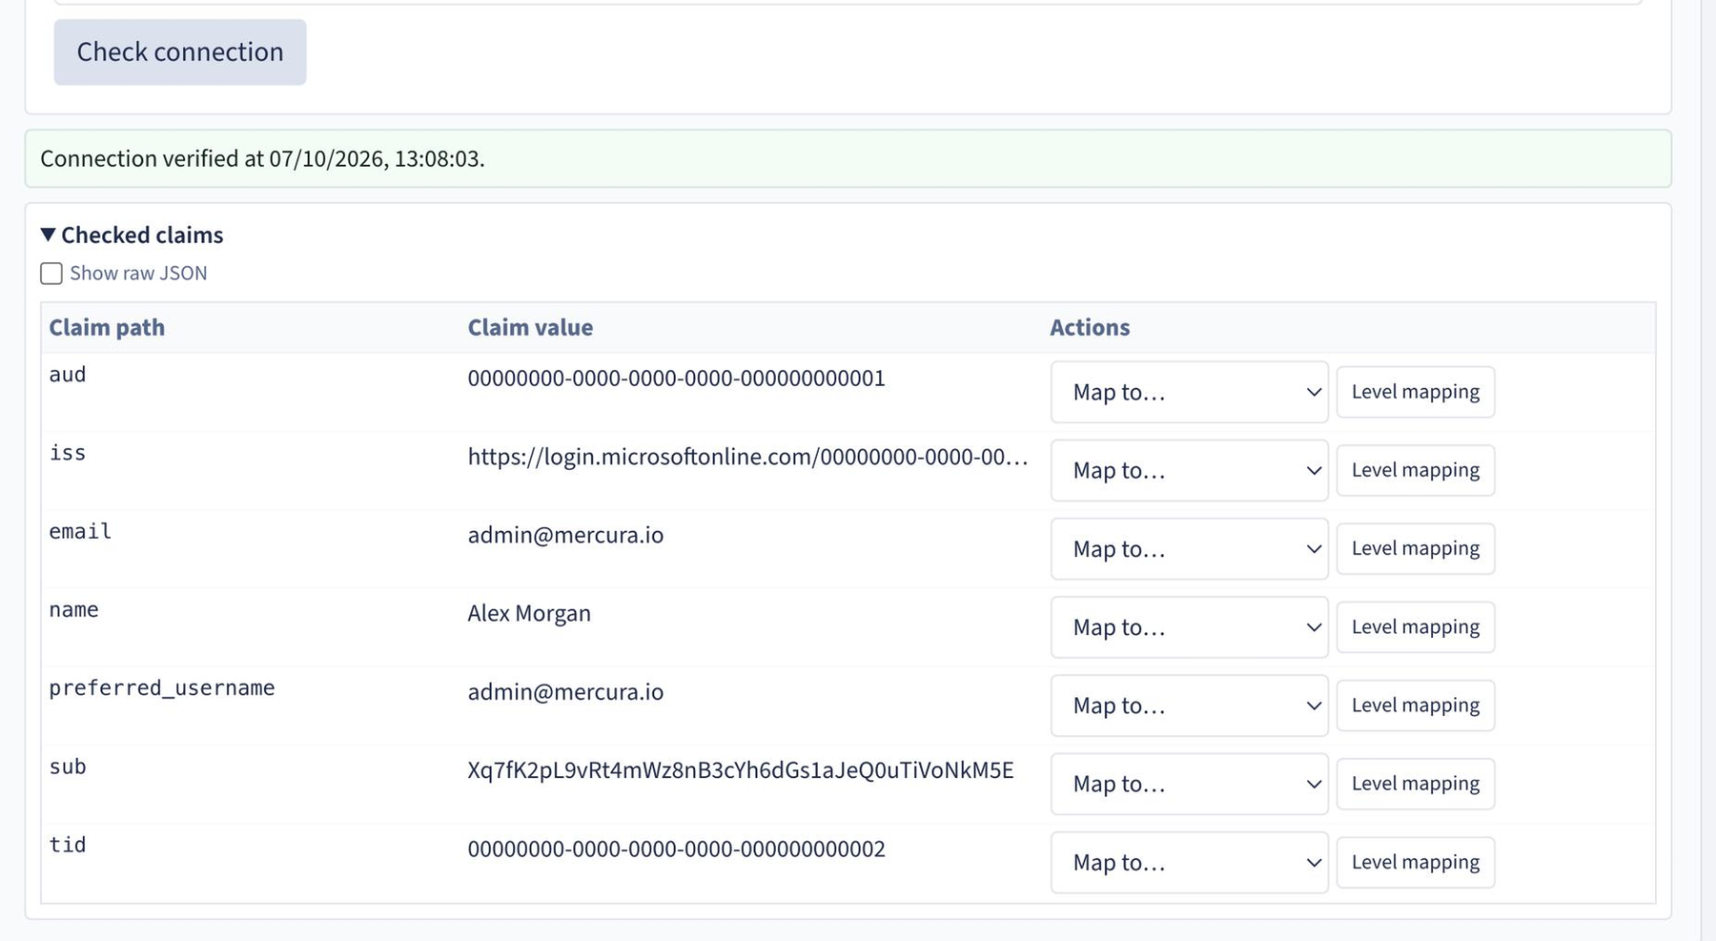Select the Actions column header
The width and height of the screenshot is (1716, 941).
pos(1090,327)
